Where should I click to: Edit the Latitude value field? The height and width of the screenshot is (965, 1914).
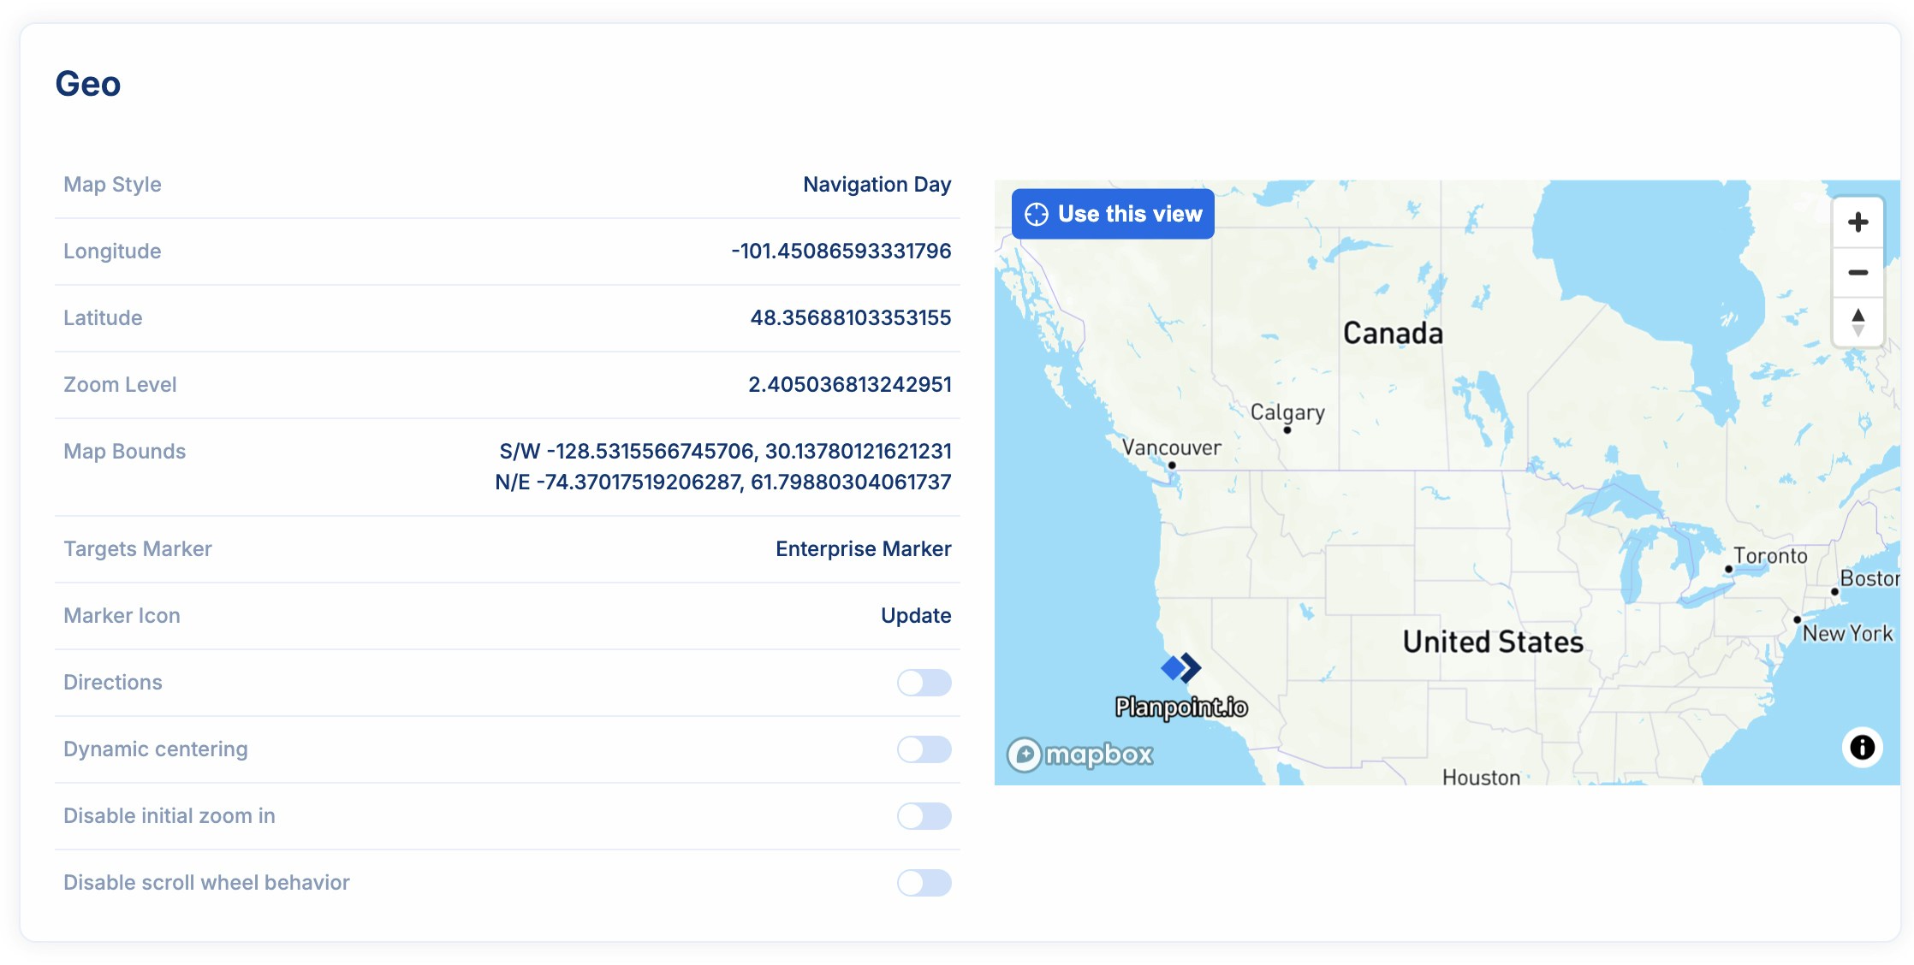850,318
